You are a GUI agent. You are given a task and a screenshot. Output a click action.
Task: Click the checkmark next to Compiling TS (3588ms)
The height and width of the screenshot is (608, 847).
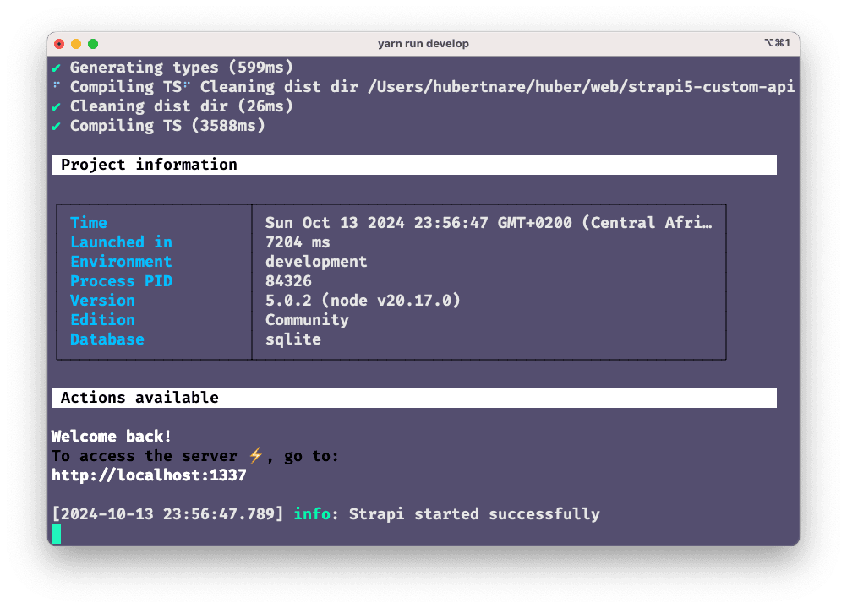(x=56, y=126)
